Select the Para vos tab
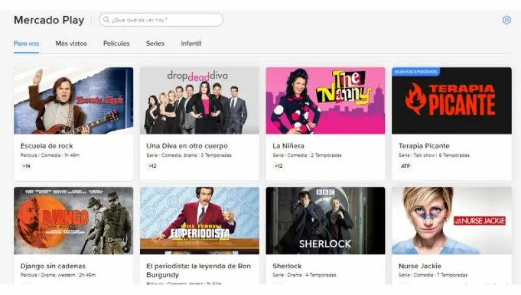This screenshot has width=521, height=295. coord(26,44)
